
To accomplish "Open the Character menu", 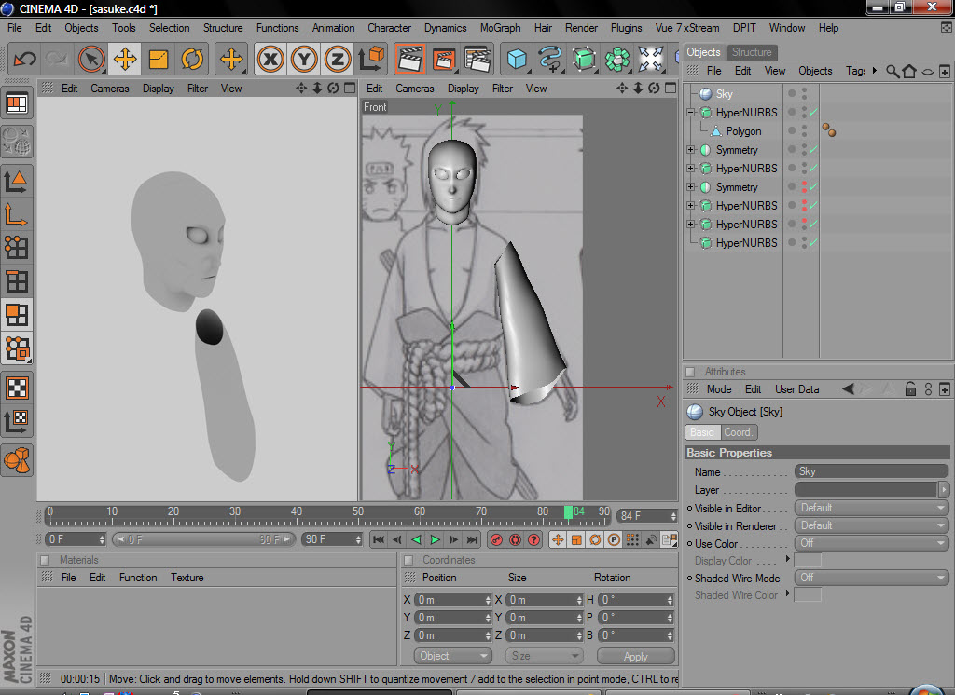I will (x=389, y=28).
